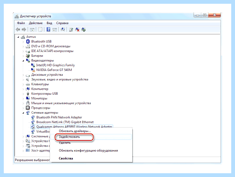
Task: Click the disabled Qualcomm Atheros adapter icon
Action: point(33,127)
